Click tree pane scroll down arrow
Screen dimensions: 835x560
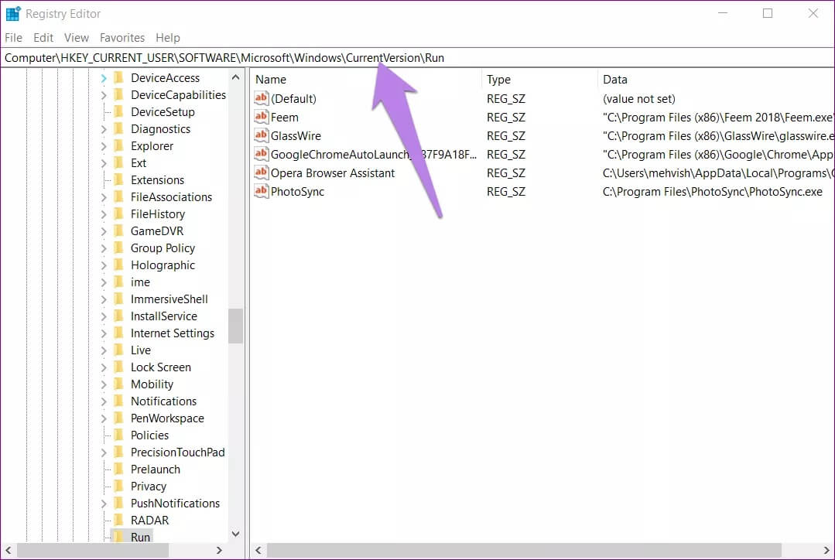click(x=235, y=534)
